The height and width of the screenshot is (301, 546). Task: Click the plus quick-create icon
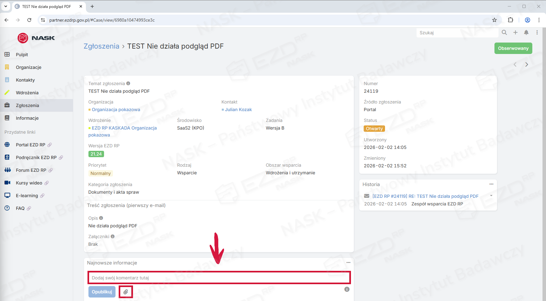pyautogui.click(x=515, y=32)
